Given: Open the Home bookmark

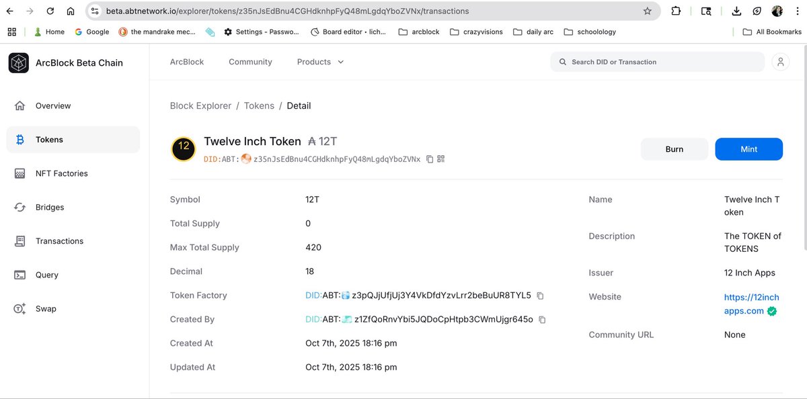Looking at the screenshot, I should pos(49,32).
